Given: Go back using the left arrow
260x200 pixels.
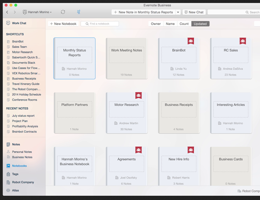Looking at the screenshot, I should pyautogui.click(x=7, y=12).
